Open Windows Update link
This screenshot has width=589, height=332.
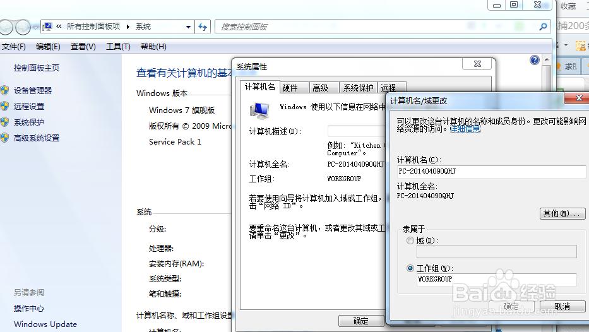click(45, 324)
